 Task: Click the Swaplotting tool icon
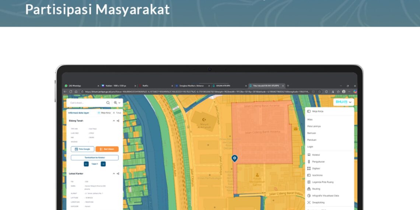309,203
